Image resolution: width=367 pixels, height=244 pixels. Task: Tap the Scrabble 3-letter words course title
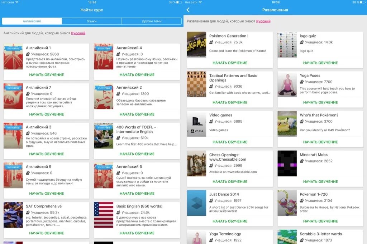point(321,234)
